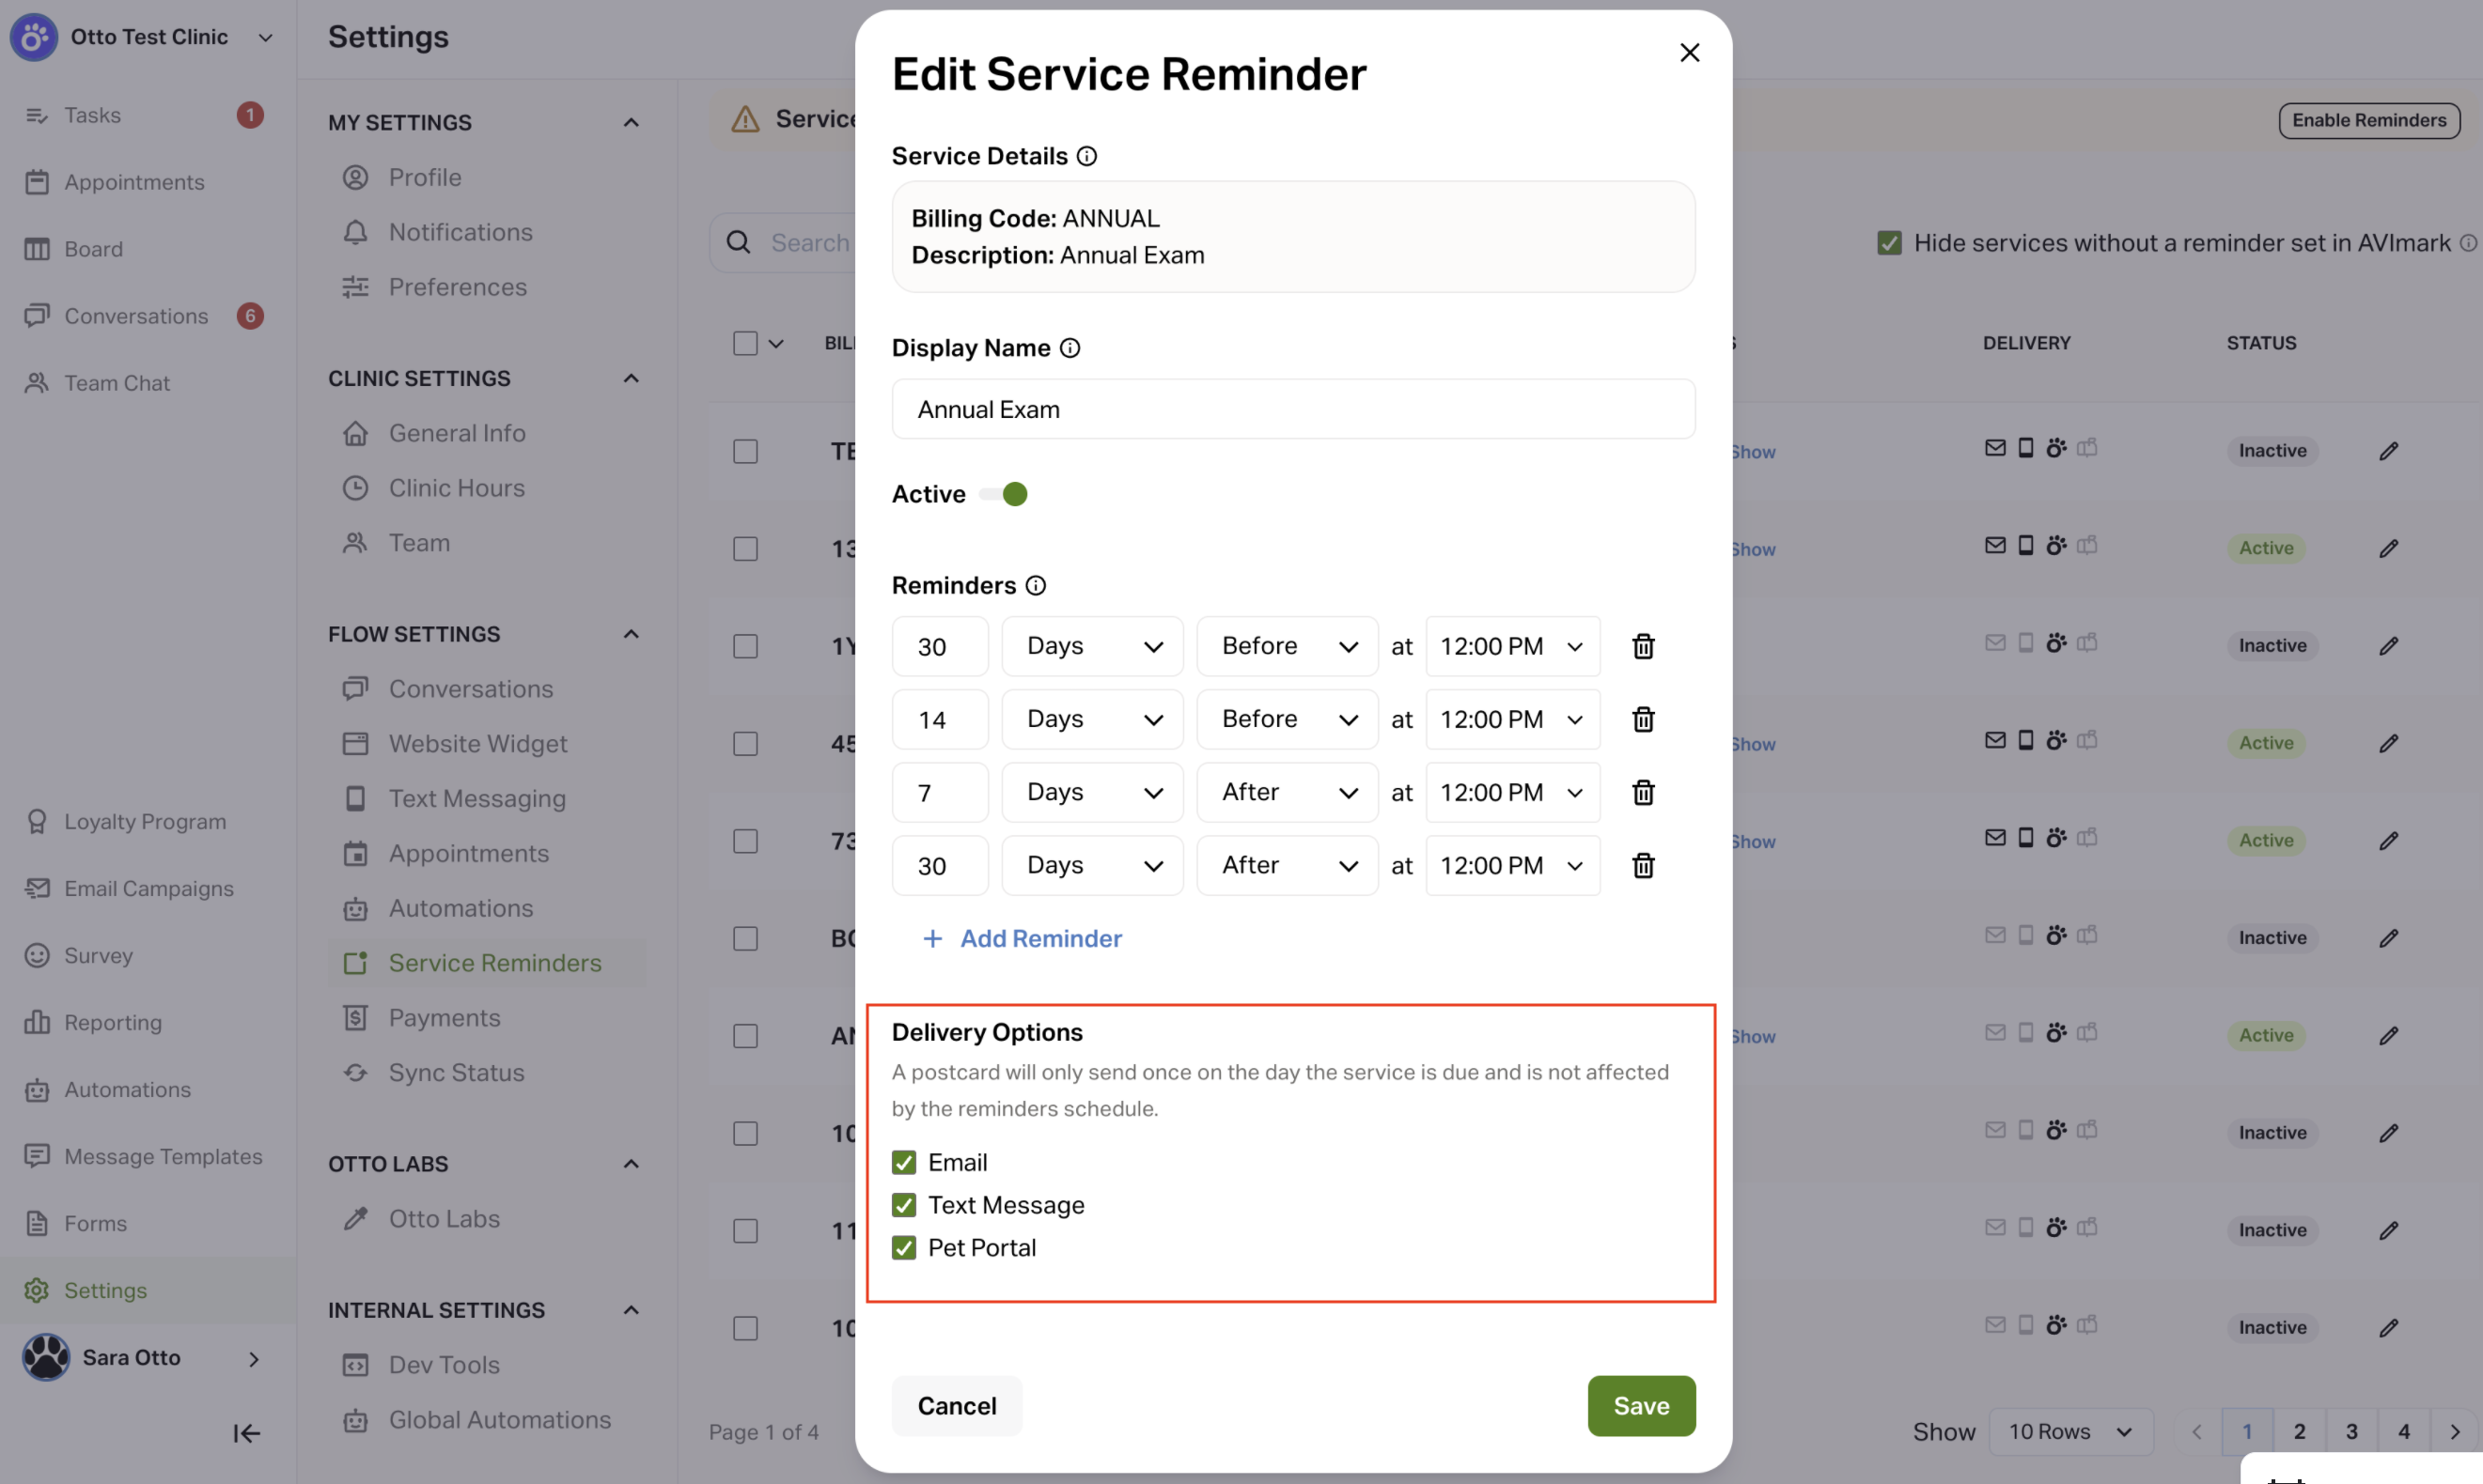This screenshot has width=2483, height=1484.
Task: Open Before dropdown in first reminder row
Action: click(1288, 646)
